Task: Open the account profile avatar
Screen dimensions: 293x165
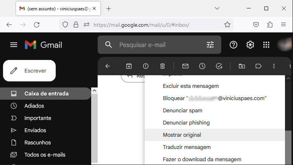Action: coord(285,45)
